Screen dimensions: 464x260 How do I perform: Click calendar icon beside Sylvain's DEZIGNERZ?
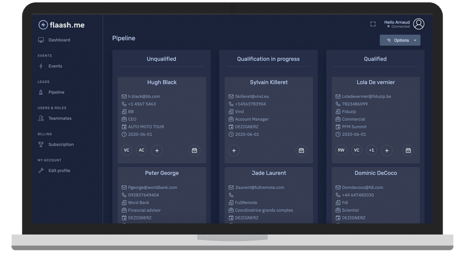(x=231, y=127)
